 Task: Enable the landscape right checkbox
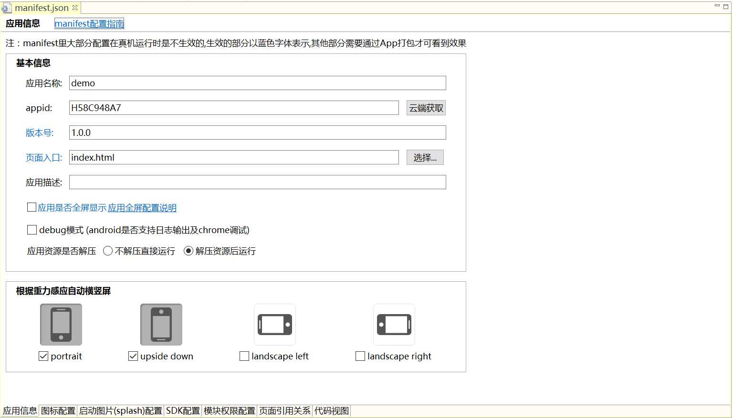(360, 356)
